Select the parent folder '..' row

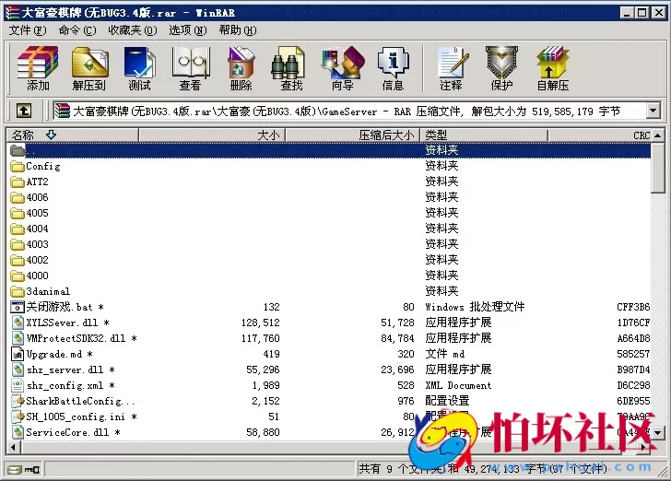point(329,150)
